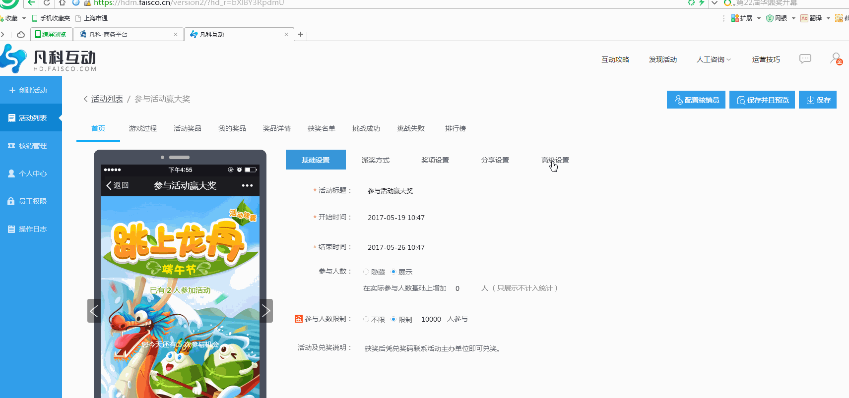Switch to the 奖品详情 tab

pyautogui.click(x=277, y=128)
